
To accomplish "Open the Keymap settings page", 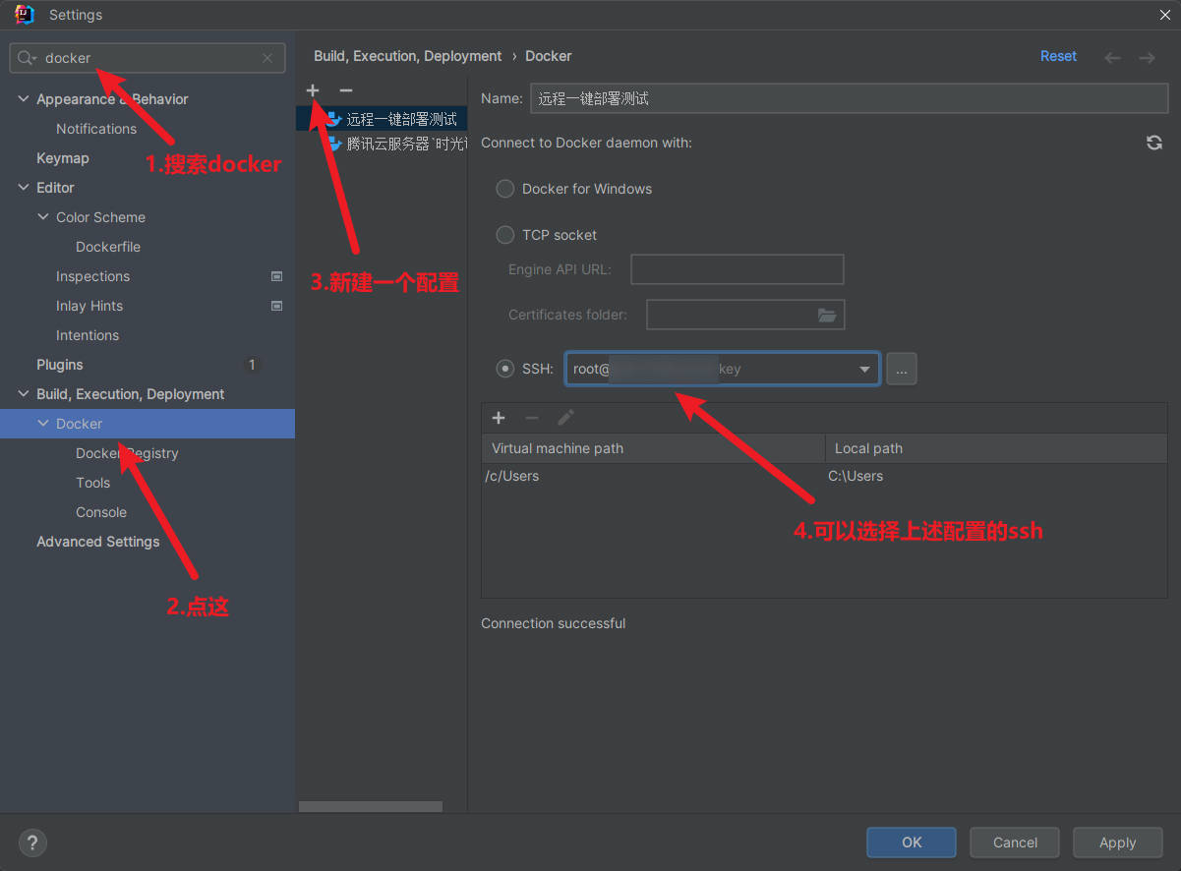I will click(x=63, y=158).
